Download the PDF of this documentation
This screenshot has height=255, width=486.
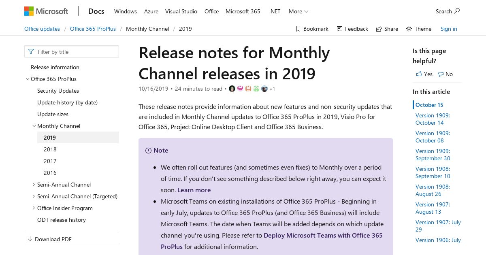[x=53, y=239]
